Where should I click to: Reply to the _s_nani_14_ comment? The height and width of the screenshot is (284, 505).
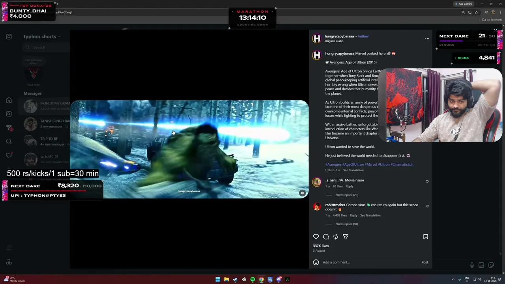(349, 186)
